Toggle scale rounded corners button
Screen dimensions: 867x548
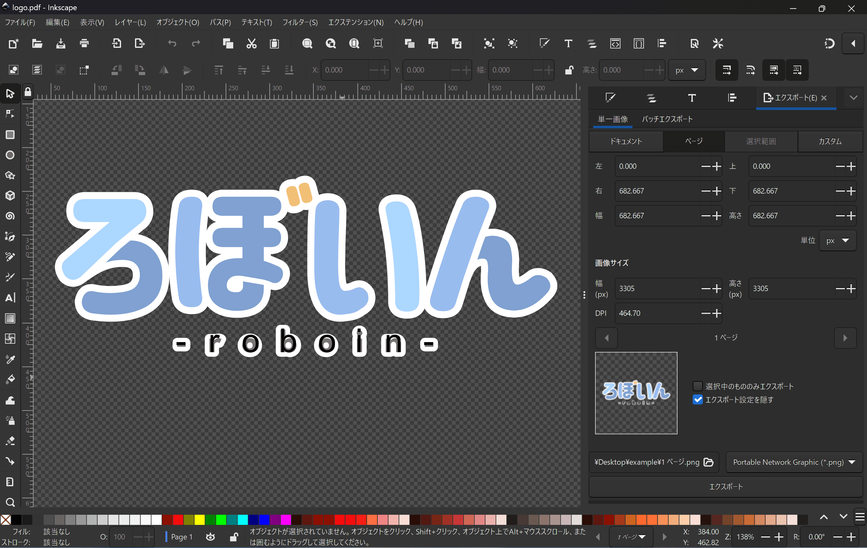[750, 70]
